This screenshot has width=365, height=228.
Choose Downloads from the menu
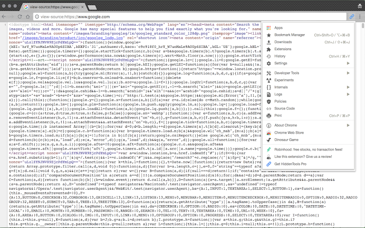308,42
